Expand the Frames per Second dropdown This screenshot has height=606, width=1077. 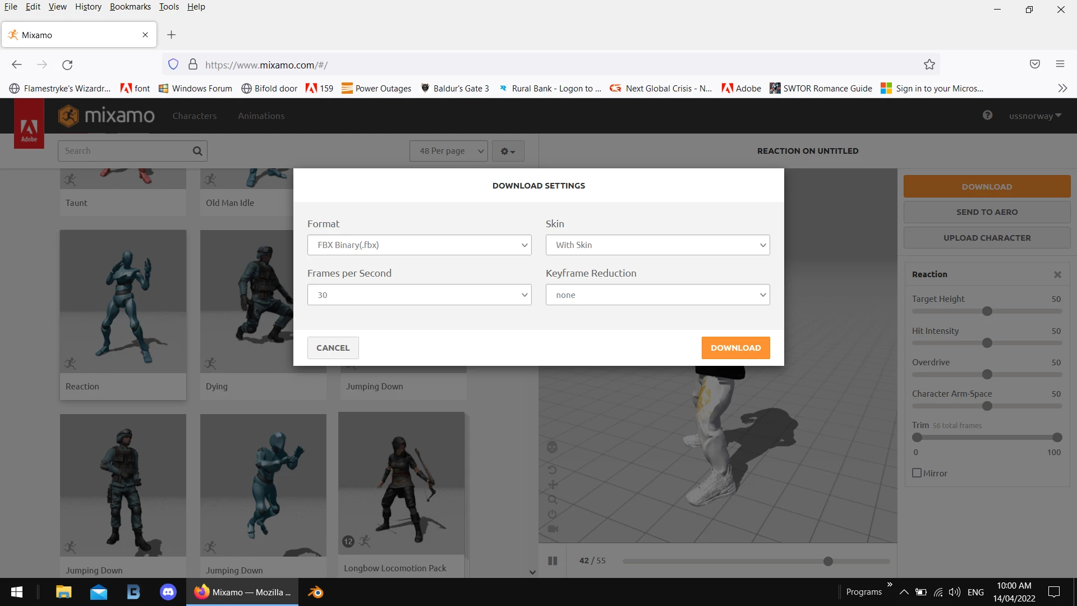tap(419, 295)
